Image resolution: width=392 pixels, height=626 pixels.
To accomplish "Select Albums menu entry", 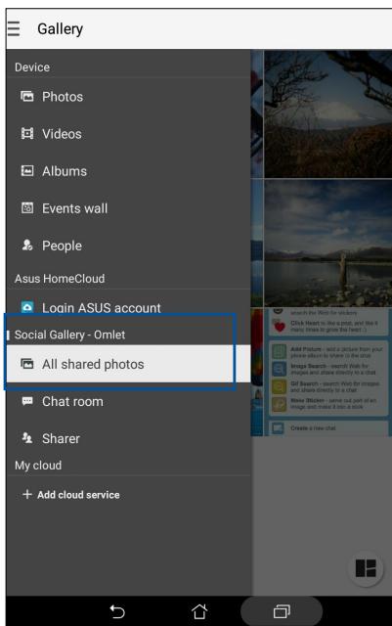I will tap(128, 171).
